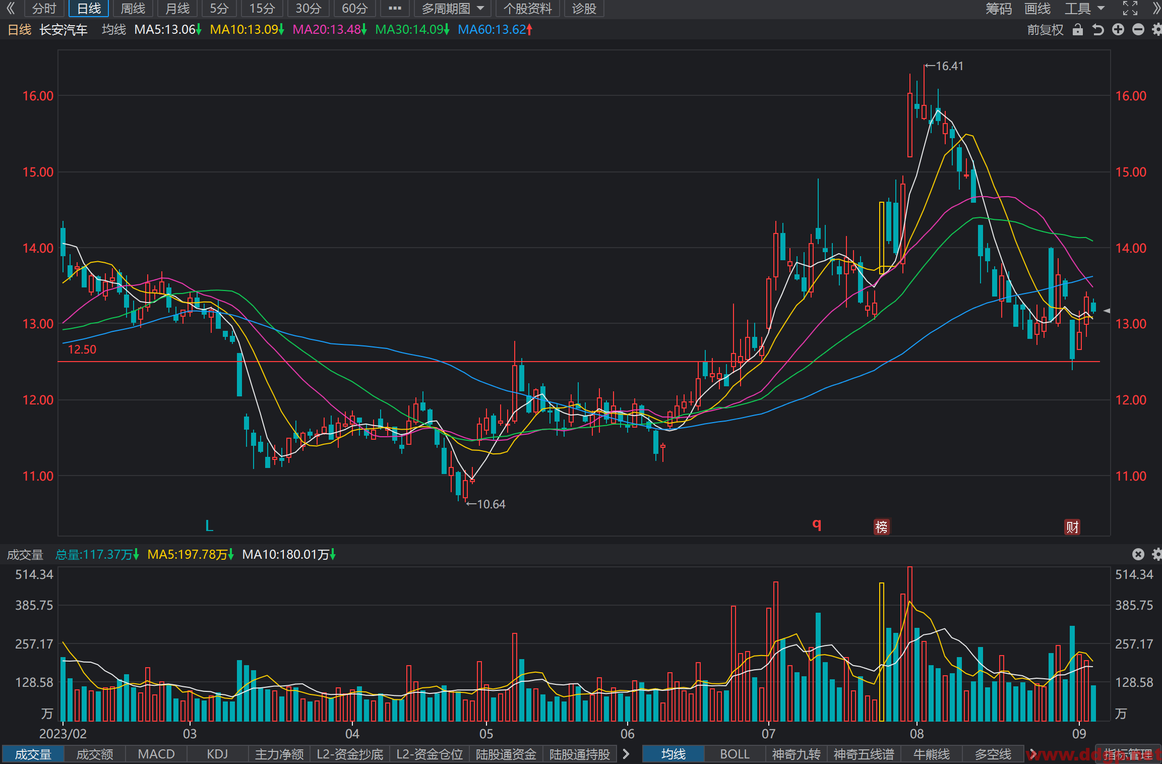Click the volume MA5:197.78万 label

point(191,555)
